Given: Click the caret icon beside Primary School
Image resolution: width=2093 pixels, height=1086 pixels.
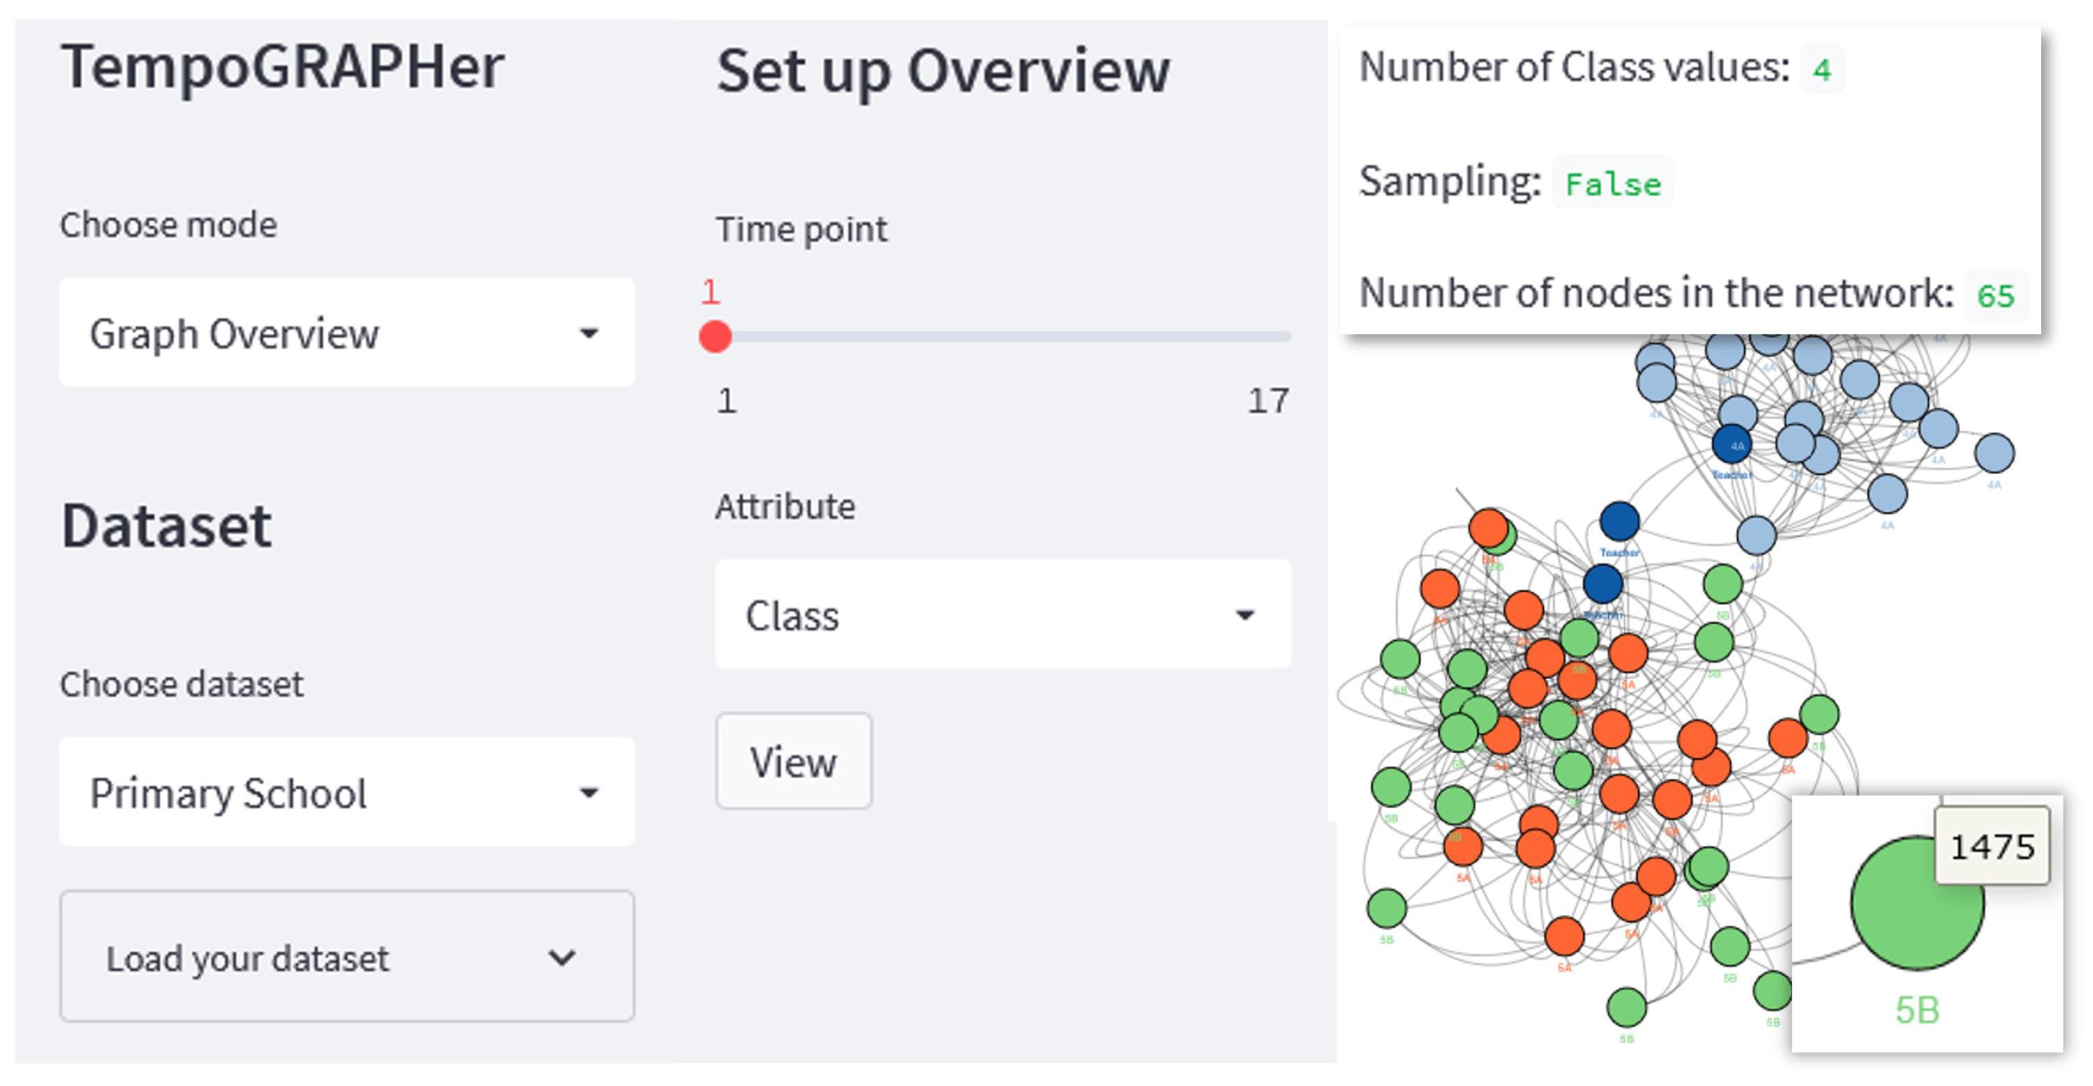Looking at the screenshot, I should (x=588, y=793).
